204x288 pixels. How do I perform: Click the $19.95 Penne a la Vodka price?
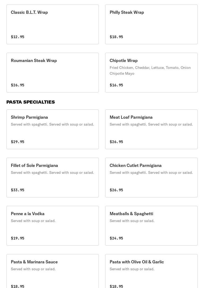point(17,238)
